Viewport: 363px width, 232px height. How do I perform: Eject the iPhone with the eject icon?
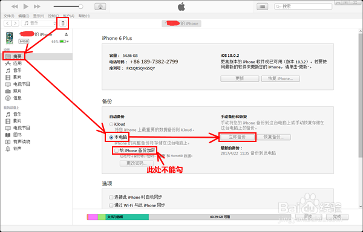67,34
